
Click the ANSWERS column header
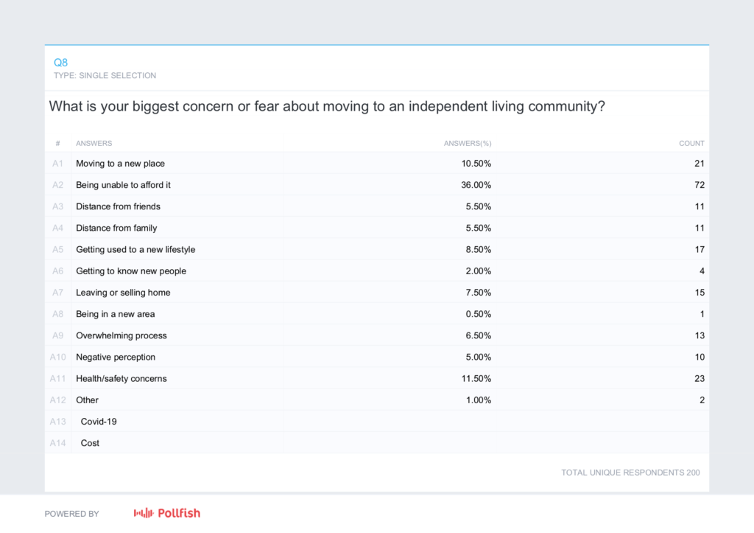(94, 144)
